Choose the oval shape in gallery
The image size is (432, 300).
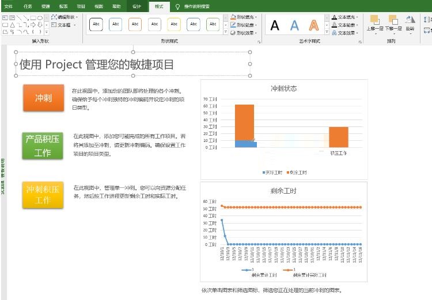(x=40, y=18)
